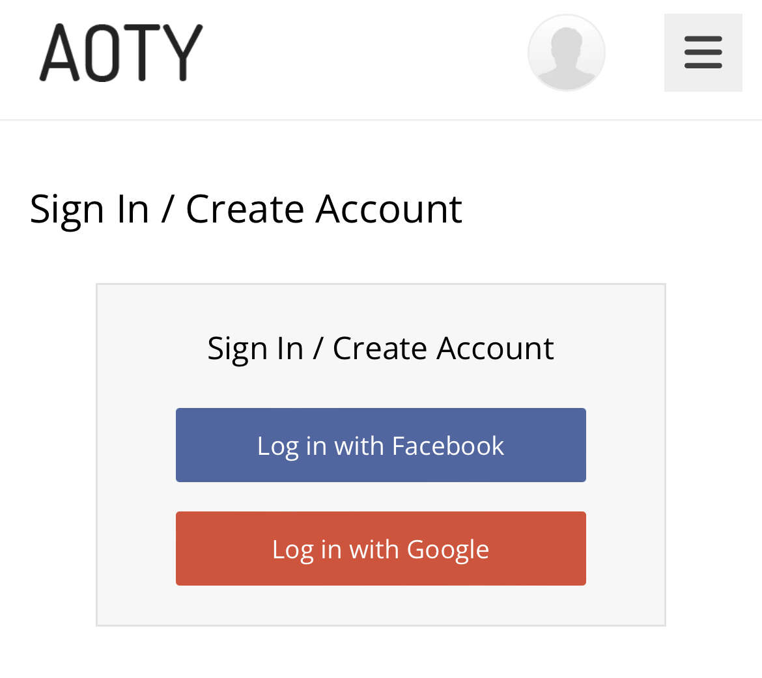
Task: Go to homepage via AOTY logo
Action: (x=121, y=52)
